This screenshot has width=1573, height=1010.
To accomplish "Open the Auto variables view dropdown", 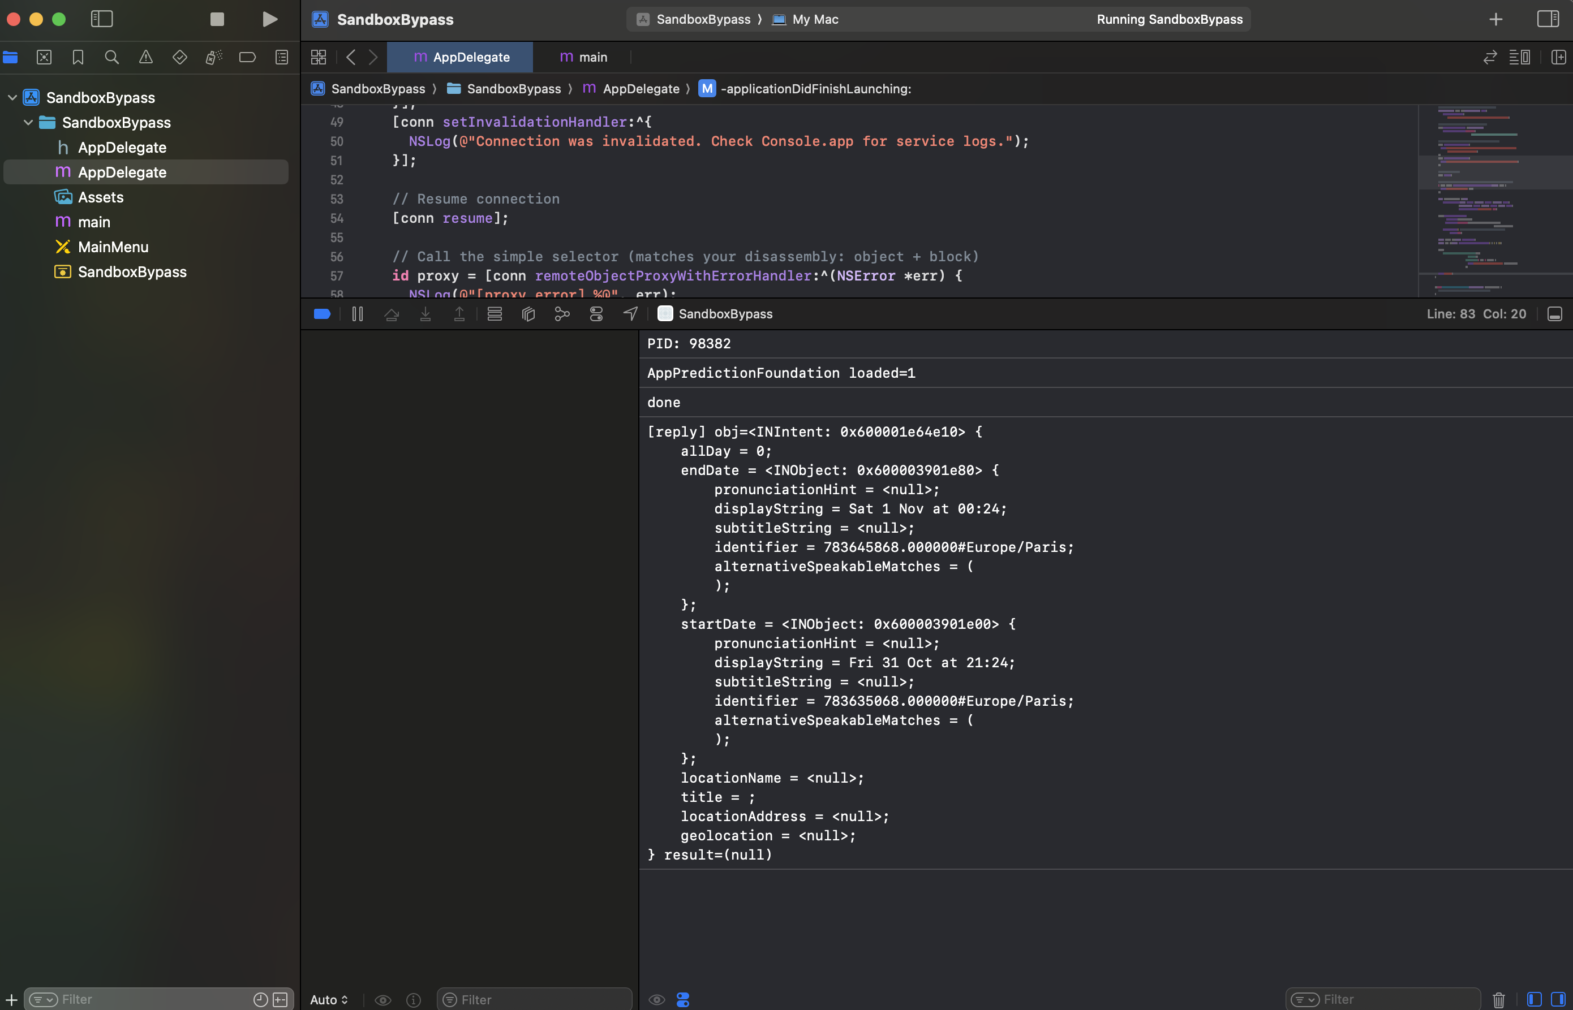I will 329,999.
